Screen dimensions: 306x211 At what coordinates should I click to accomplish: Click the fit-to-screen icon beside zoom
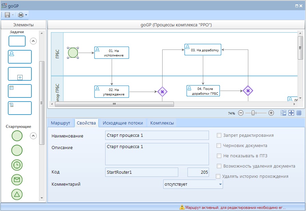(x=291, y=113)
